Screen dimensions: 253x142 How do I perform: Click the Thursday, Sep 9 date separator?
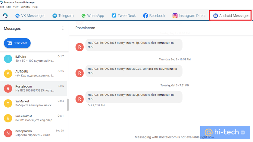coord(175,60)
